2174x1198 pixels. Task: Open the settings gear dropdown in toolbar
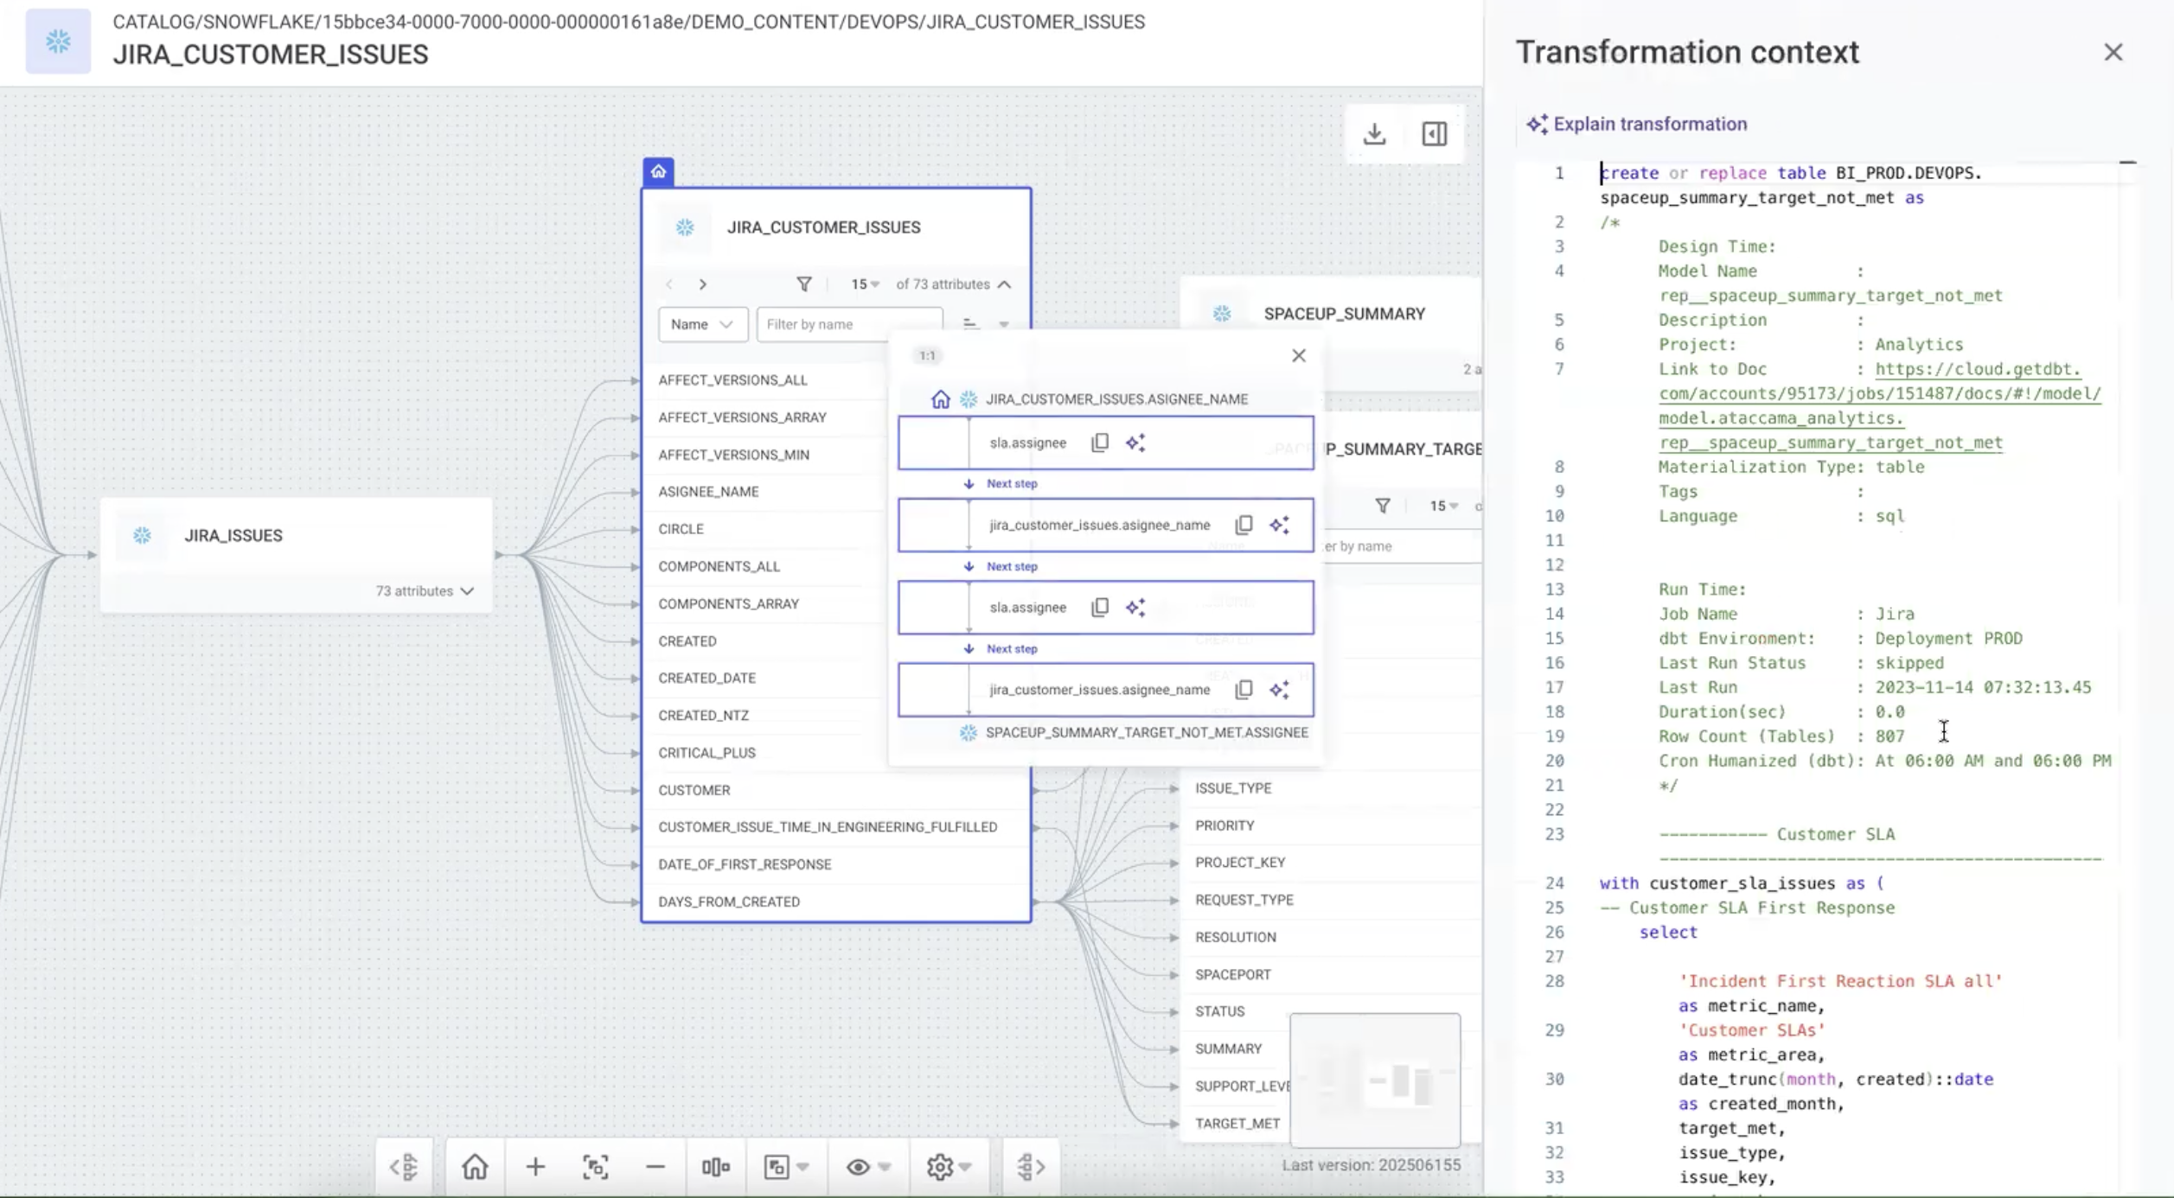point(945,1166)
